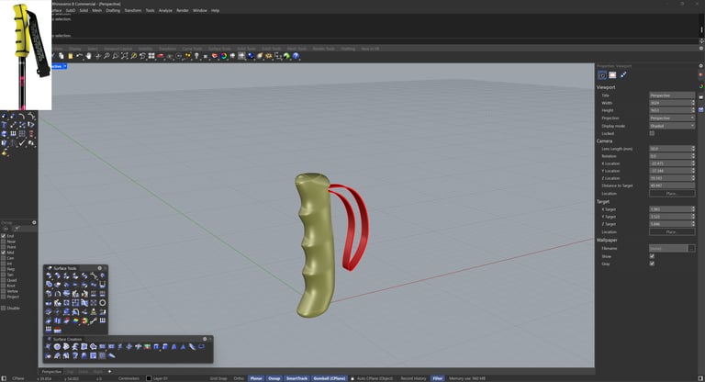Add a new viewport tab with plus

click(x=110, y=372)
